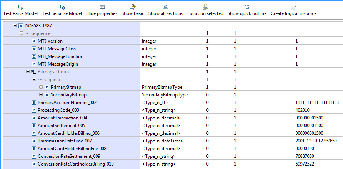343x169 pixels.
Task: Click sample value 000000001500 of AmountSettlement_005
Action: tap(309, 126)
